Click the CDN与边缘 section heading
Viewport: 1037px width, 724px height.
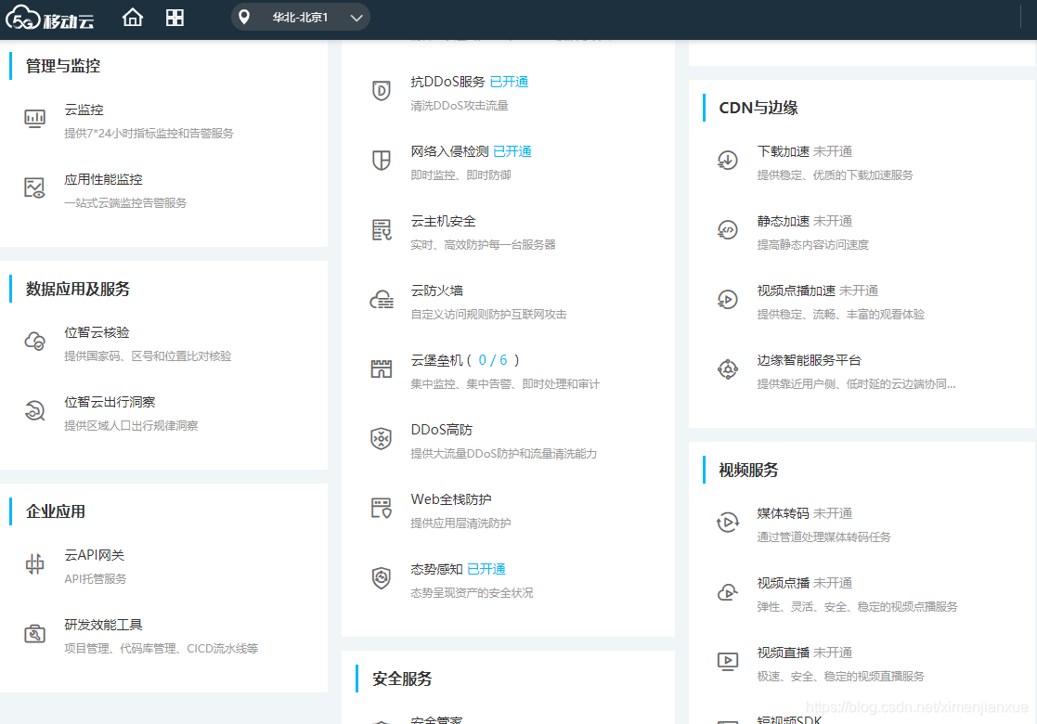pos(758,108)
